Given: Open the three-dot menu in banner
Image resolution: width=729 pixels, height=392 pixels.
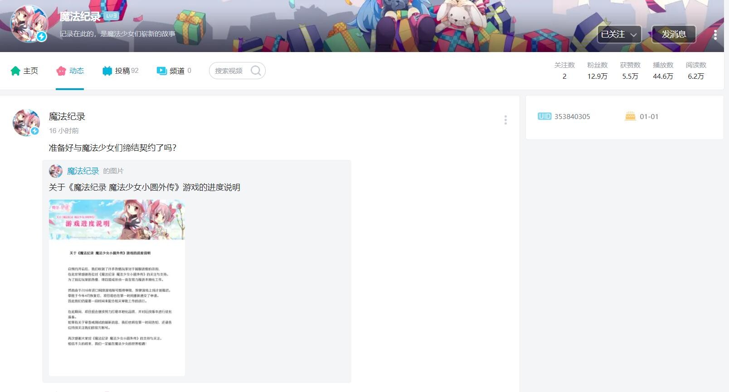Looking at the screenshot, I should click(x=715, y=35).
